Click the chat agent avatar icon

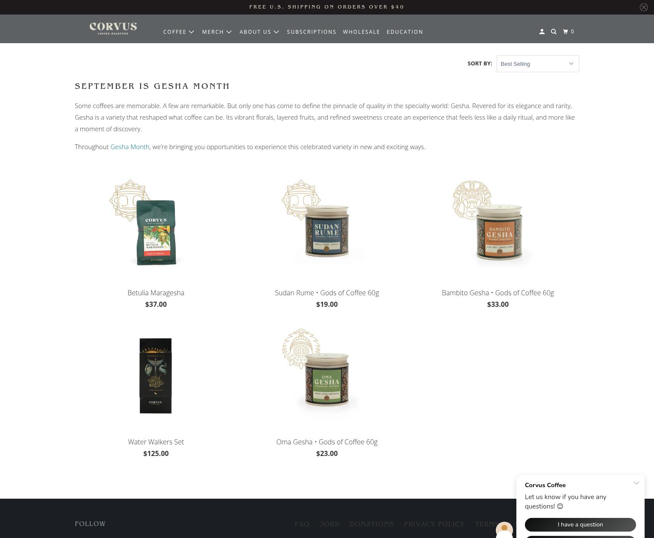coord(504,529)
